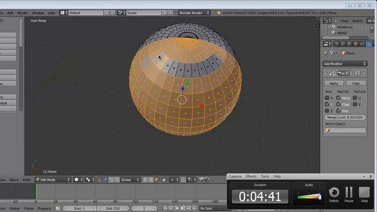Open the Help menu in Blender top bar
This screenshot has height=212, width=377.
[51, 13]
